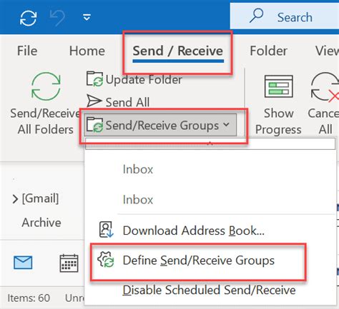339x309 pixels.
Task: Open the File tab
Action: point(27,51)
